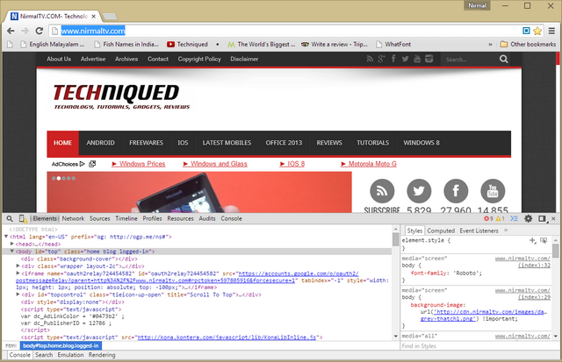Switch to the Sources panel
Image resolution: width=562 pixels, height=362 pixels.
[x=99, y=218]
